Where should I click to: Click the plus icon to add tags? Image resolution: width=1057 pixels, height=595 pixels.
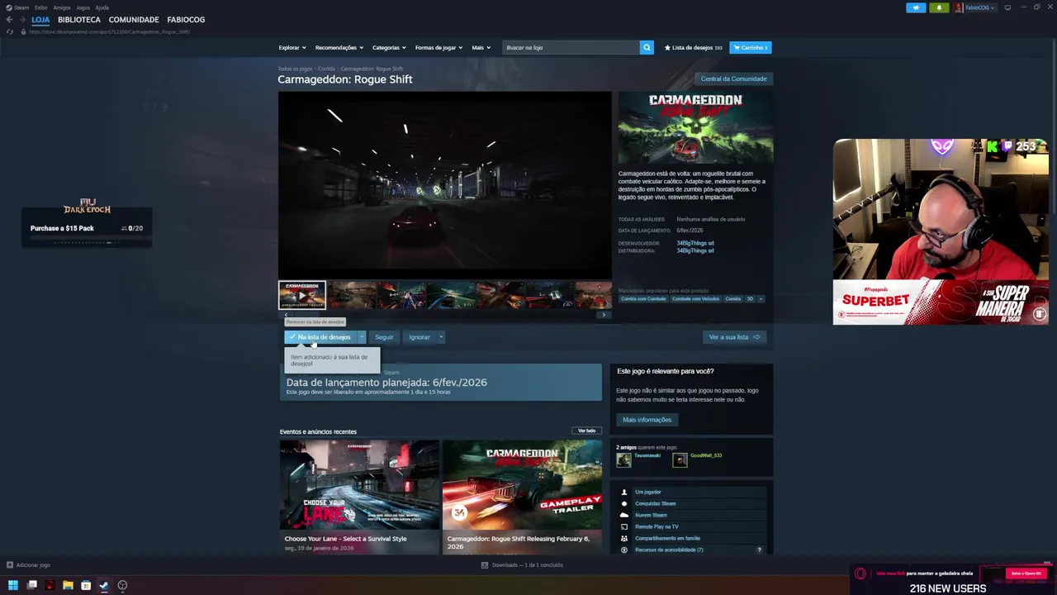761,298
